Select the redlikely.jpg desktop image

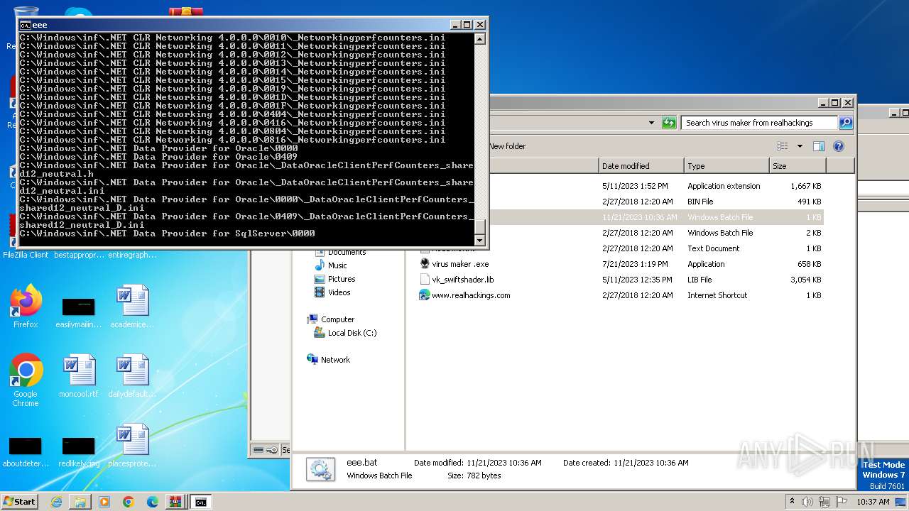78,451
